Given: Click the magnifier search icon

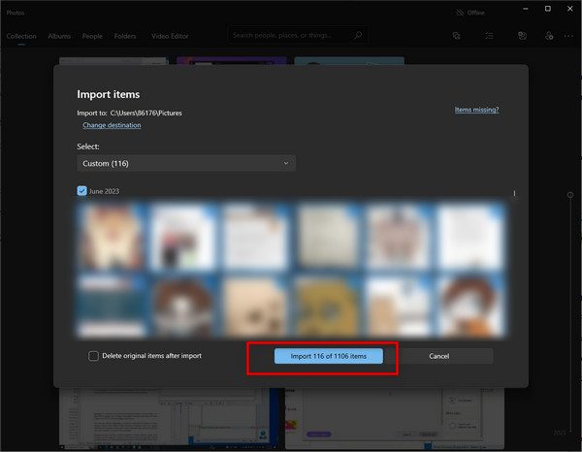Looking at the screenshot, I should pyautogui.click(x=358, y=35).
